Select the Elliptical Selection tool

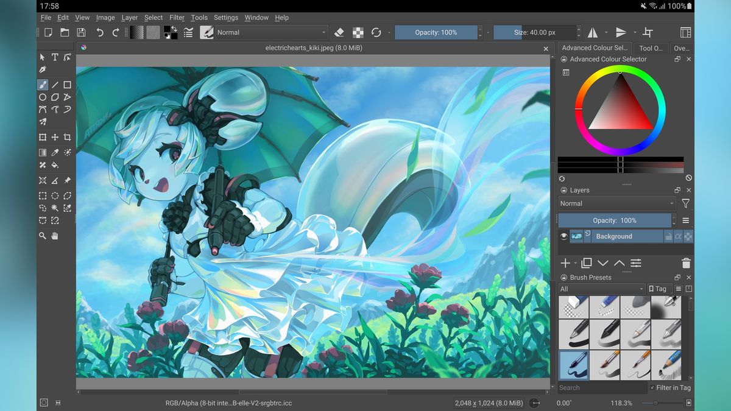[55, 195]
